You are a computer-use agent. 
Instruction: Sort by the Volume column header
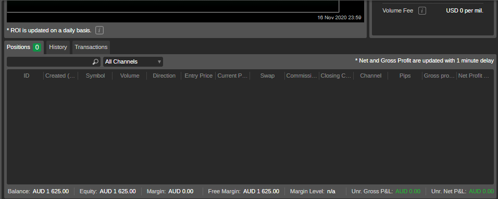point(130,76)
